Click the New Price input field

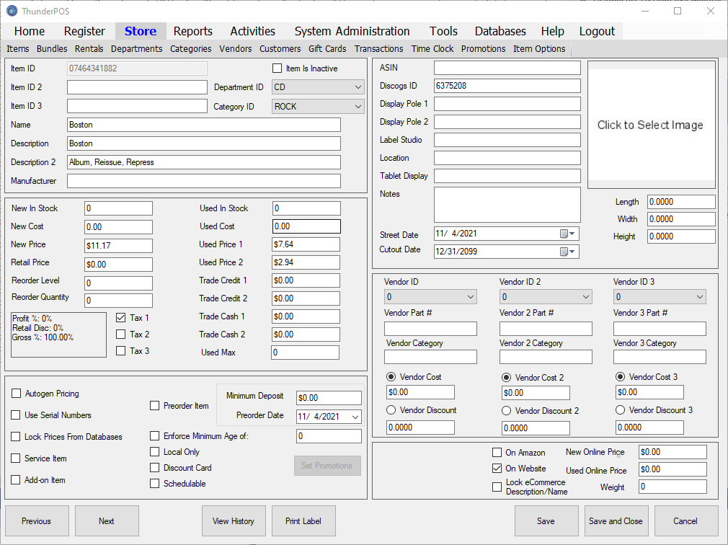coord(118,244)
